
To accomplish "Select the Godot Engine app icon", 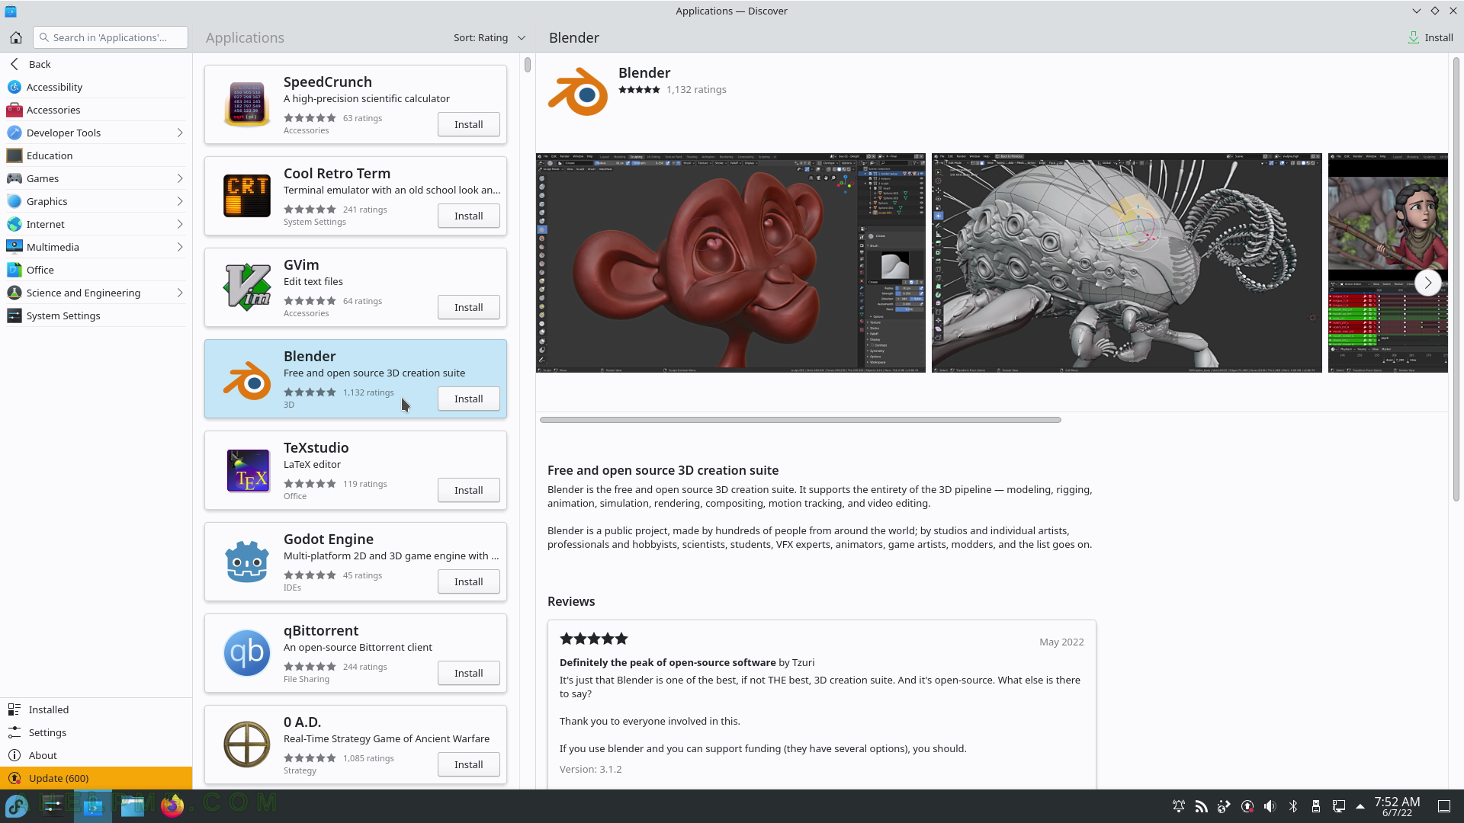I will tap(247, 562).
